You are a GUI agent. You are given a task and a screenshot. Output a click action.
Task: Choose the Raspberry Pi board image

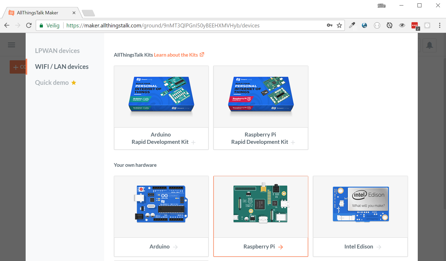261,207
